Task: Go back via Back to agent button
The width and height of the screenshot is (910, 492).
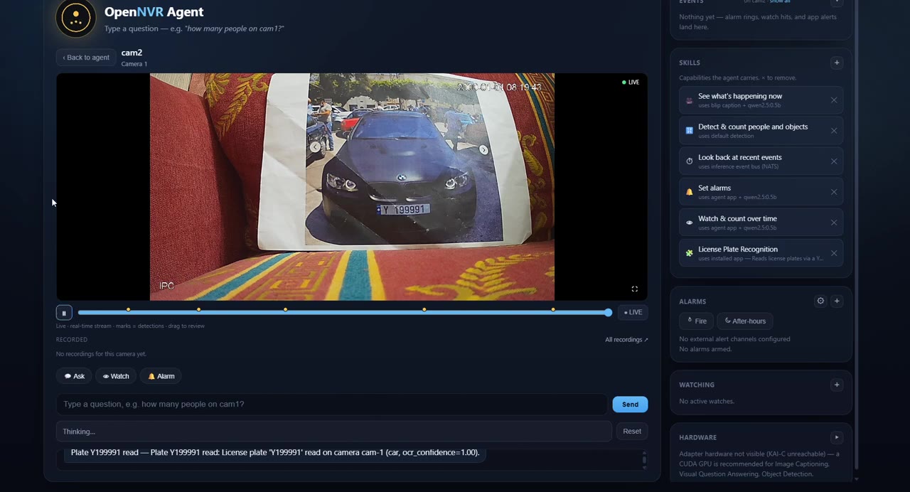Action: click(86, 58)
